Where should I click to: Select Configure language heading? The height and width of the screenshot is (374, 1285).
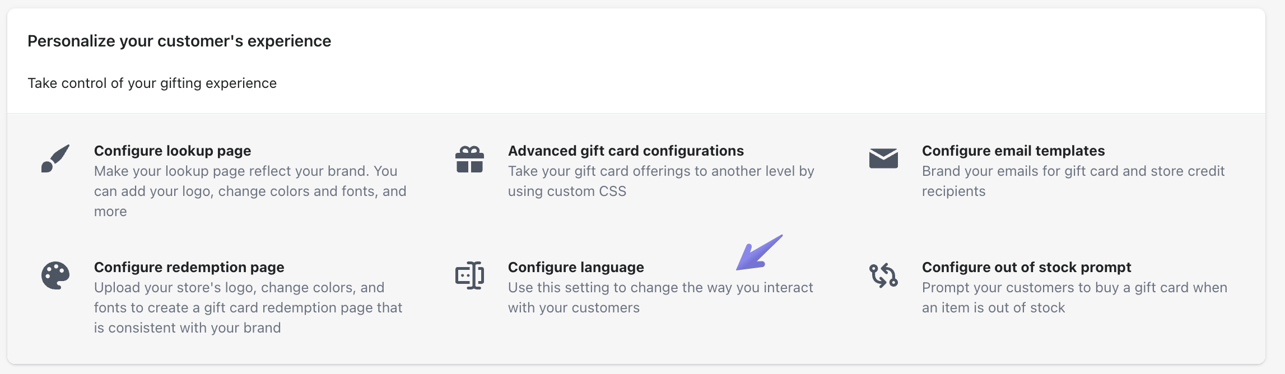click(x=576, y=267)
